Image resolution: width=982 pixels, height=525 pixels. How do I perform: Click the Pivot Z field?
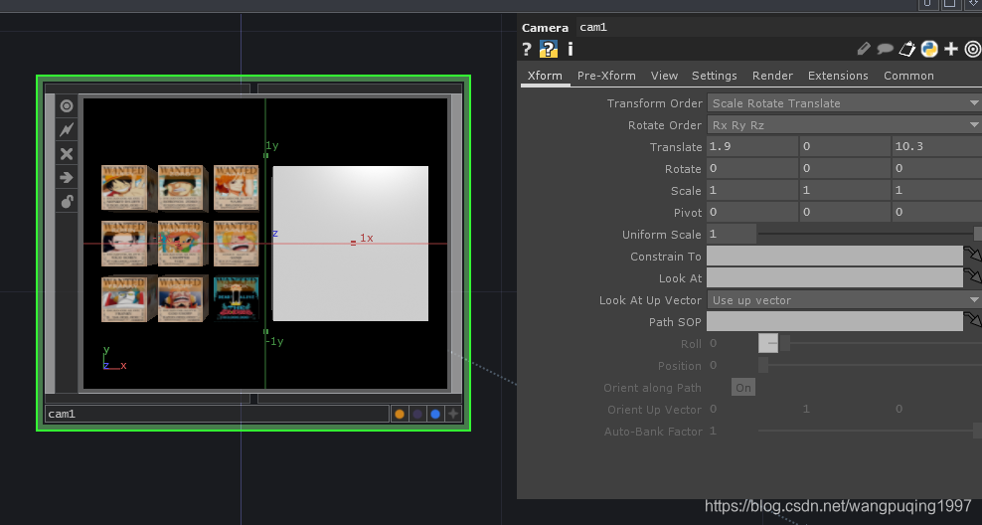click(937, 213)
